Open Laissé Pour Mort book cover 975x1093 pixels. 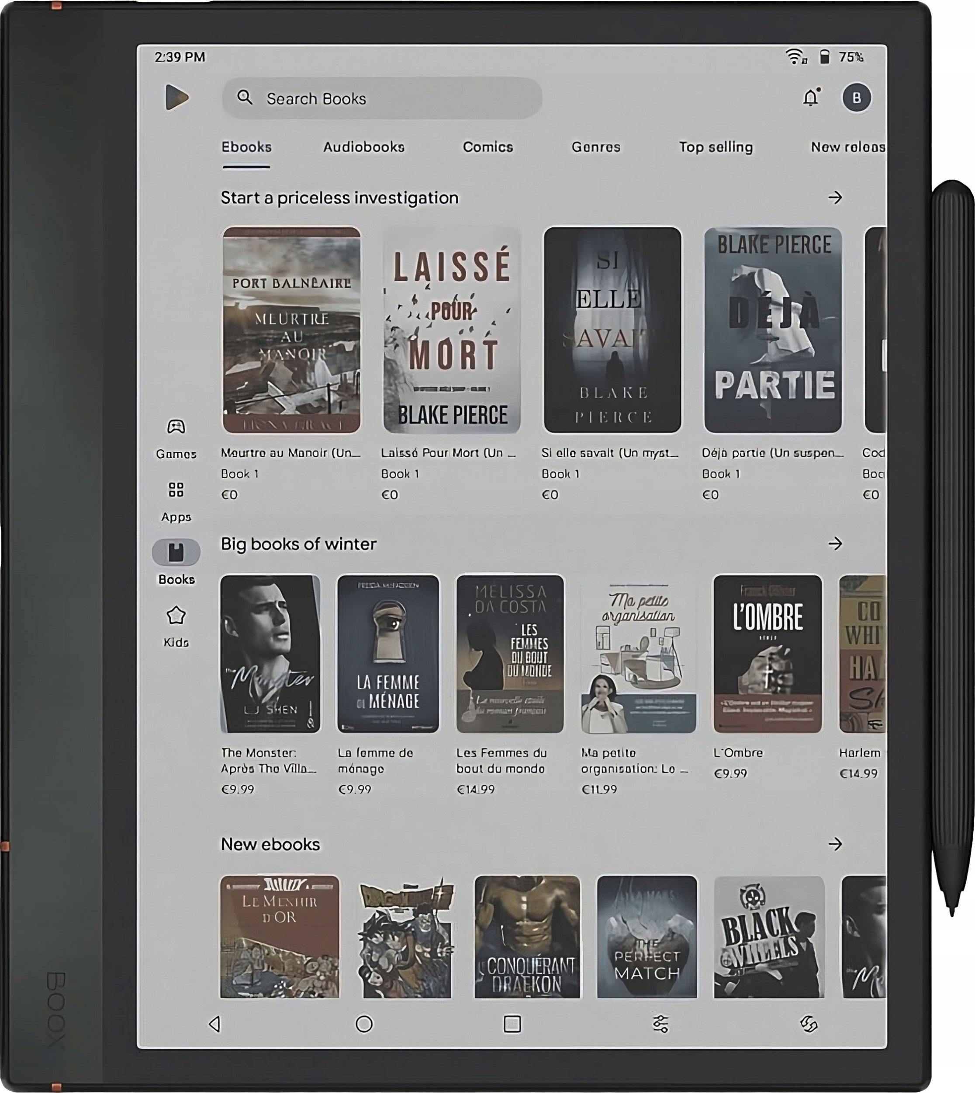pyautogui.click(x=452, y=330)
